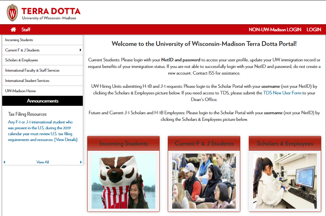Viewport: 326px width, 216px height.
Task: Click the lab microscope scholar photo
Action: pos(285,181)
